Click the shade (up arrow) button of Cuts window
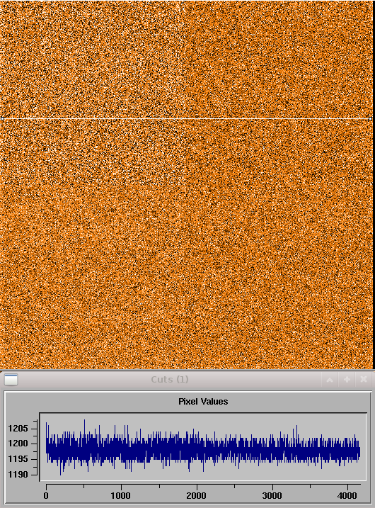Image resolution: width=375 pixels, height=508 pixels. (x=330, y=379)
